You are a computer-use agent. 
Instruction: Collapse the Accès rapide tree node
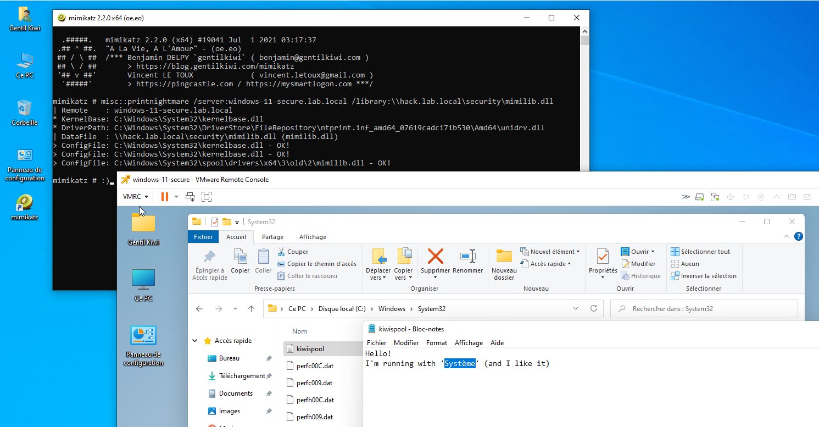tap(195, 341)
